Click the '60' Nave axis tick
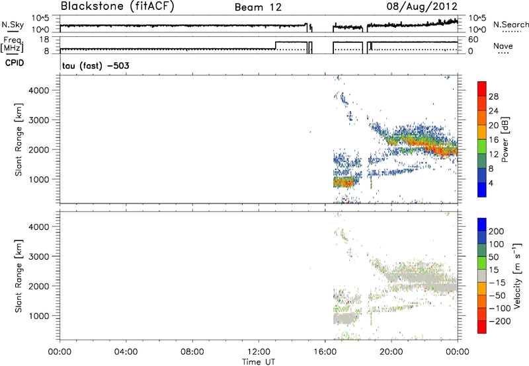 coord(473,40)
